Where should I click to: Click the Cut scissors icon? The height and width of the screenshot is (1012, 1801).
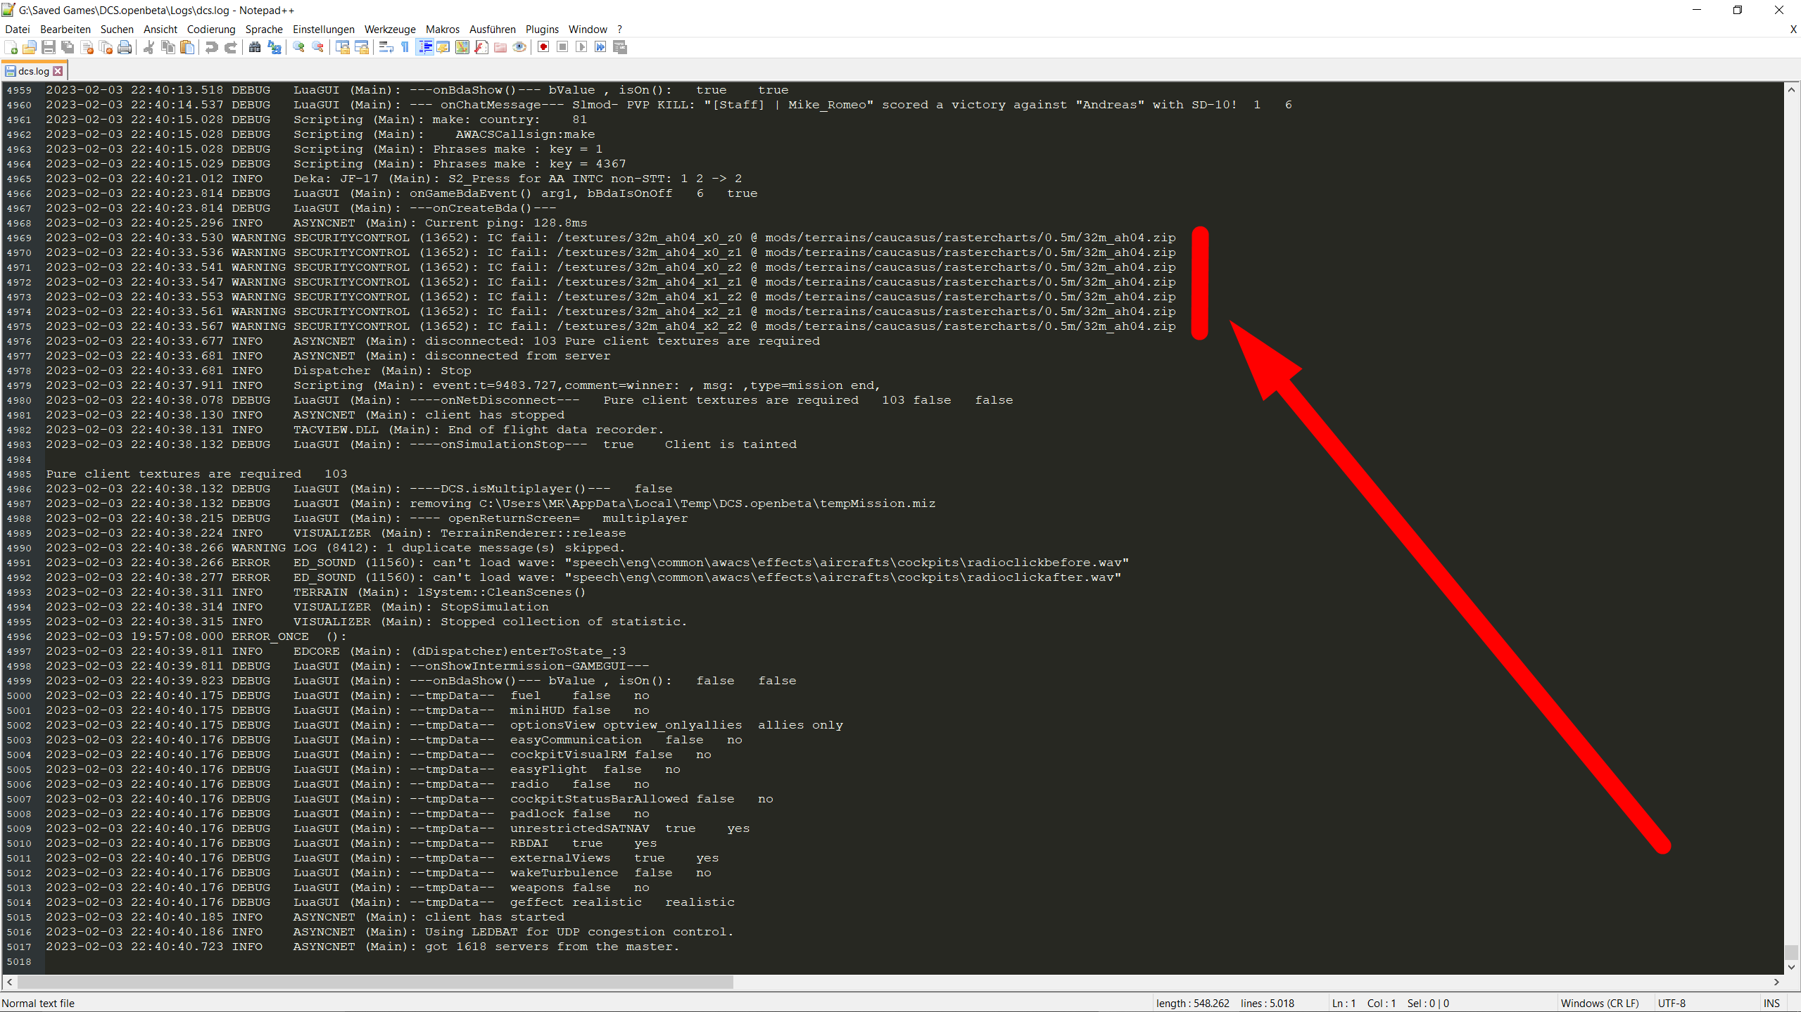[x=148, y=47]
